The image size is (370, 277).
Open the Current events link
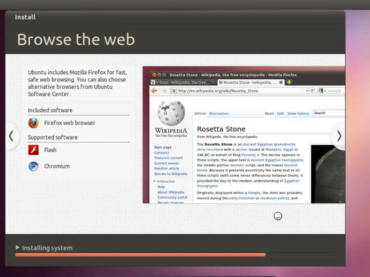pos(167,163)
